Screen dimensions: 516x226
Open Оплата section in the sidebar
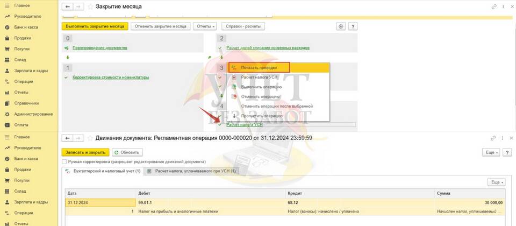tap(21, 125)
